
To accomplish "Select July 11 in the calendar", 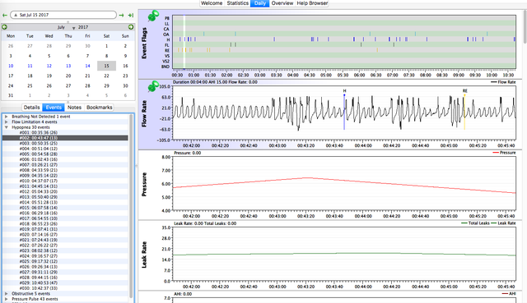I will 30,66.
